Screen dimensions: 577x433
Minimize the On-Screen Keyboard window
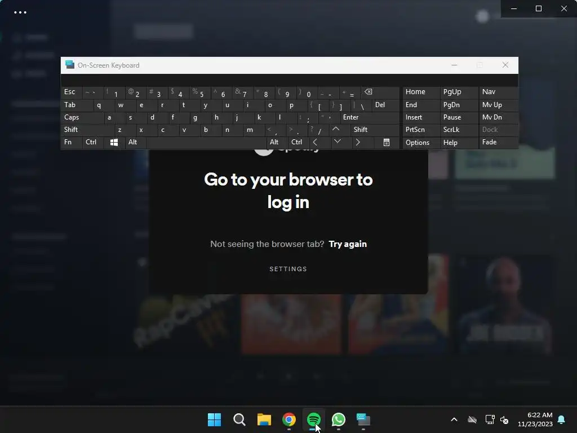[454, 65]
